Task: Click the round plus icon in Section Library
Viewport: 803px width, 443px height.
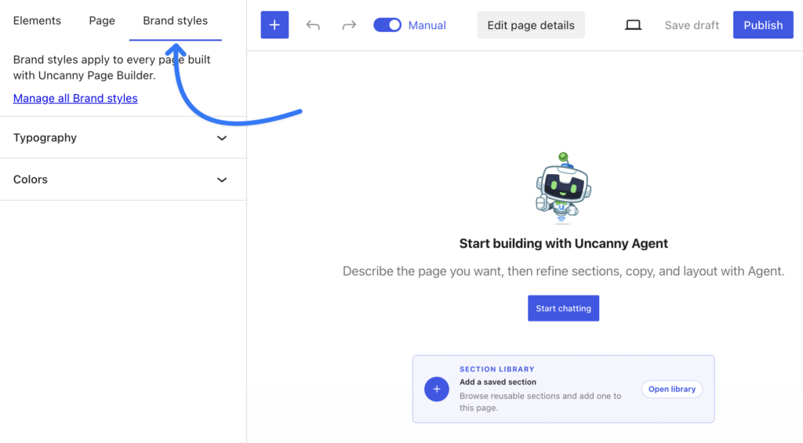Action: [436, 389]
